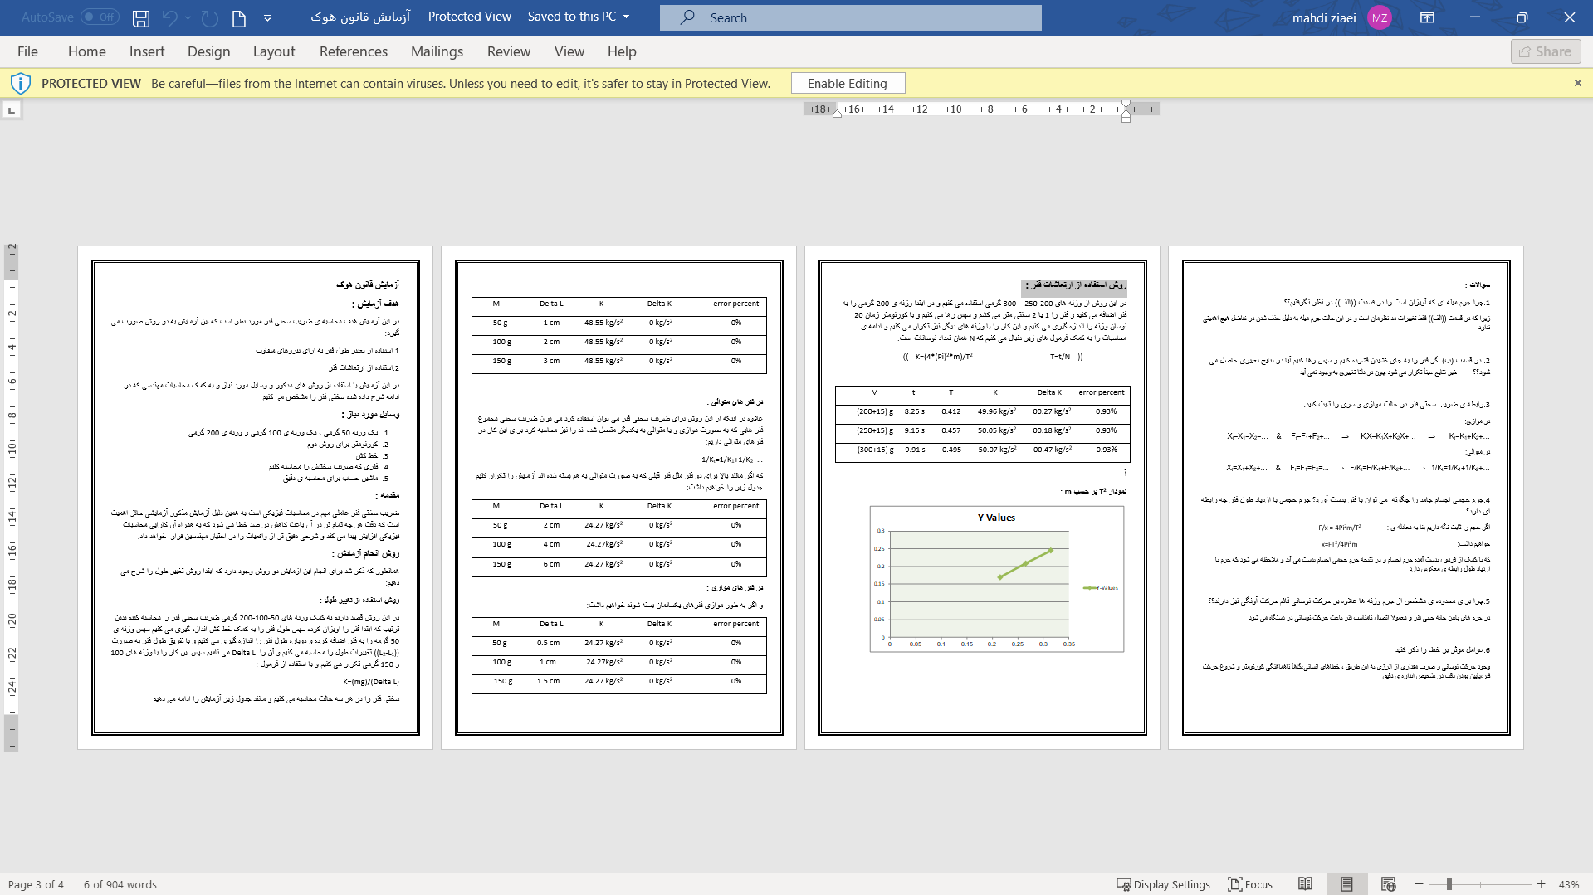This screenshot has width=1593, height=895.
Task: Switch to Read Mode view icon
Action: coord(1305,884)
